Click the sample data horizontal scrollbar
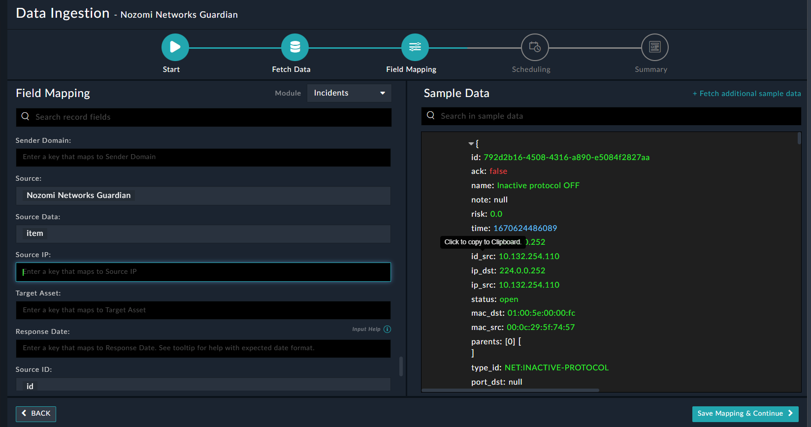 point(510,390)
